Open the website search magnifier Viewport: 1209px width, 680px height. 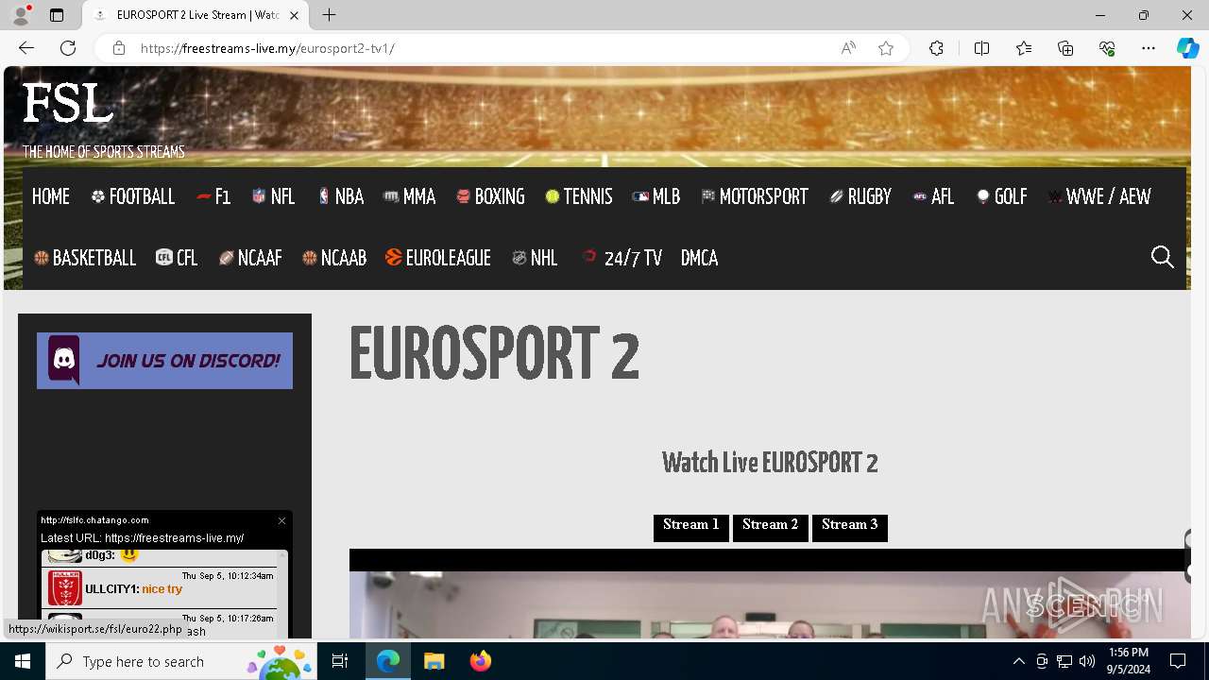tap(1163, 257)
